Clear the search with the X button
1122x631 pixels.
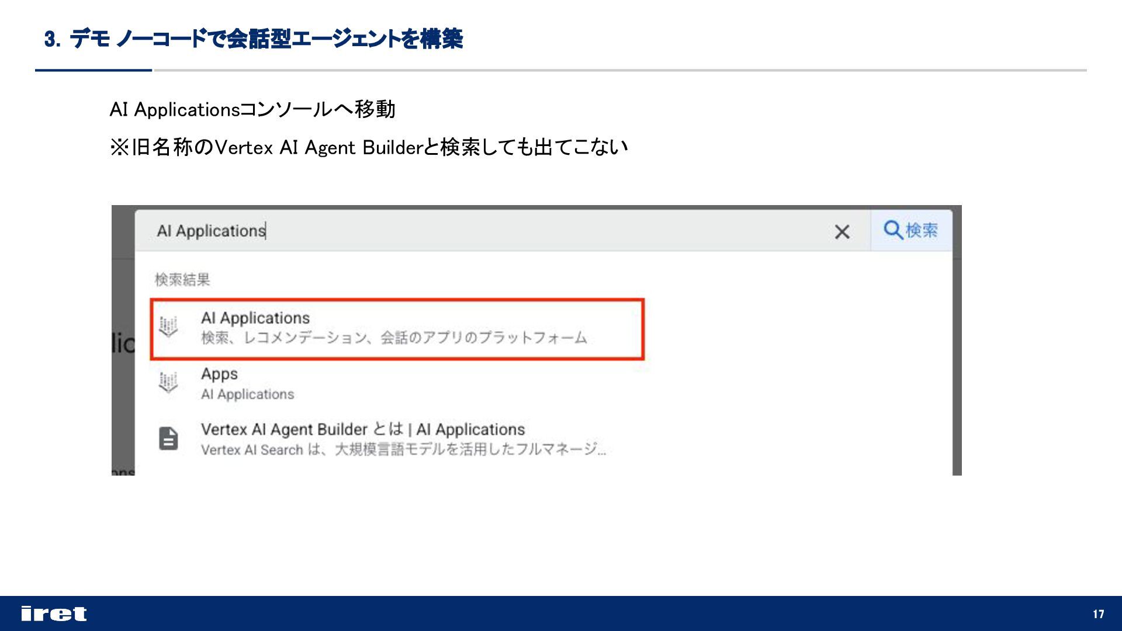click(842, 232)
